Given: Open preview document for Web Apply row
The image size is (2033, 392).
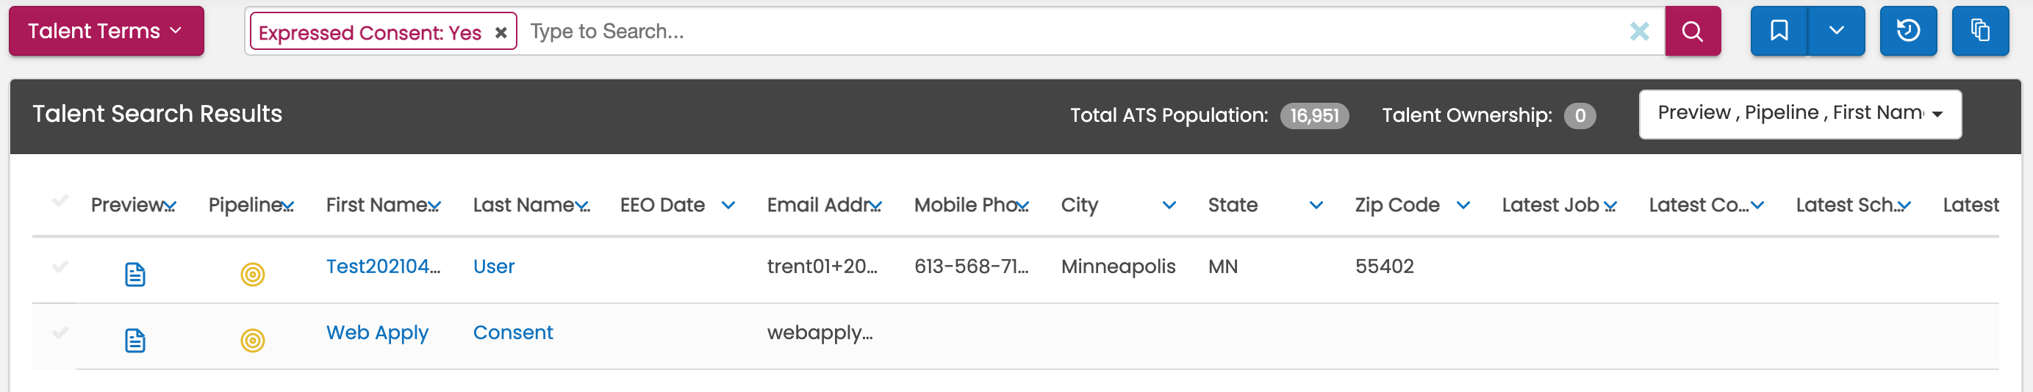Looking at the screenshot, I should 135,341.
